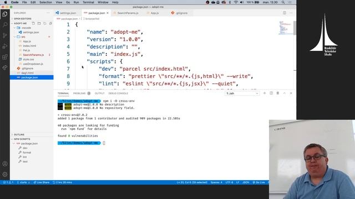Open terminal shell selector dropdown zsh
355x199 pixels.
242,93
